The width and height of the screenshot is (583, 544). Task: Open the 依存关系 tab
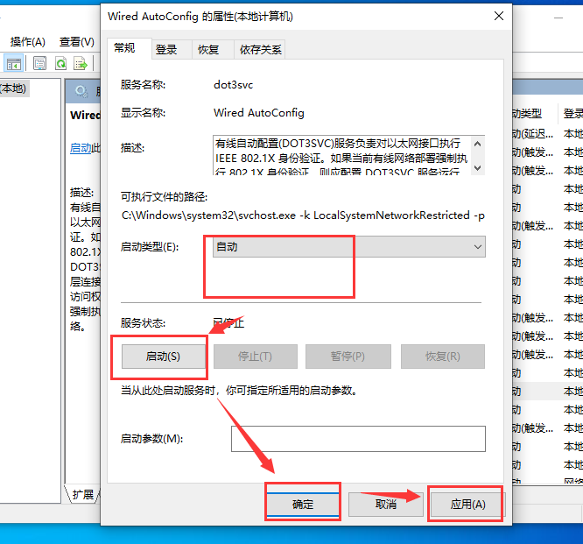[x=260, y=50]
